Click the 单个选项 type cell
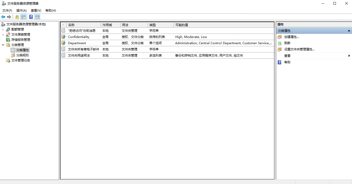352x184 pixels. (x=155, y=43)
